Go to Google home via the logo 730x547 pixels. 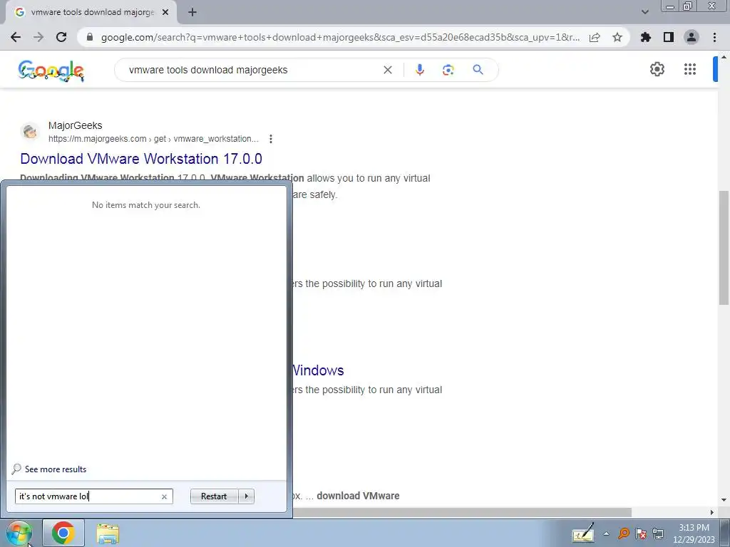[51, 71]
